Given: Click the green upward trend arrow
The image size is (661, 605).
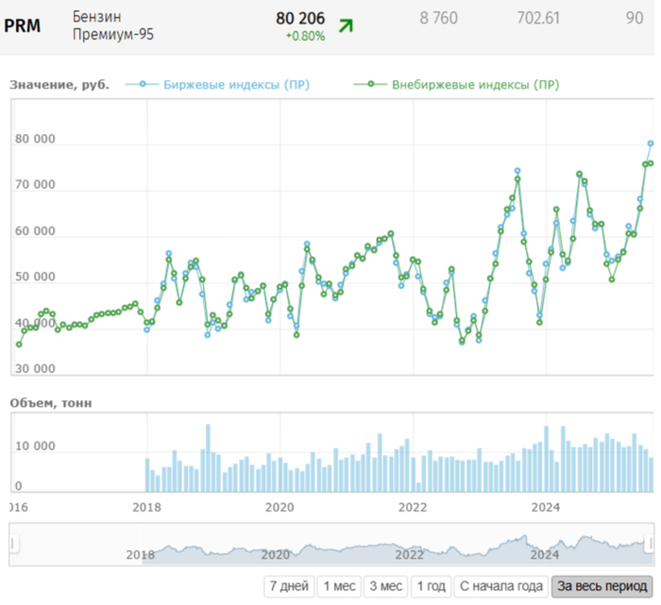Looking at the screenshot, I should coord(346,25).
